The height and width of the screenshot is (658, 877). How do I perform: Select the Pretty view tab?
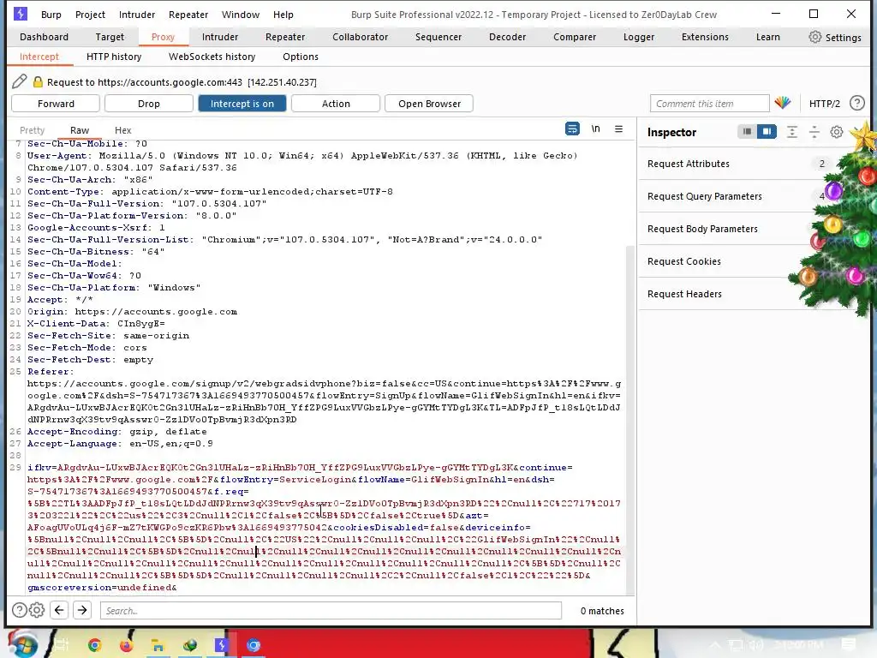[x=32, y=130]
